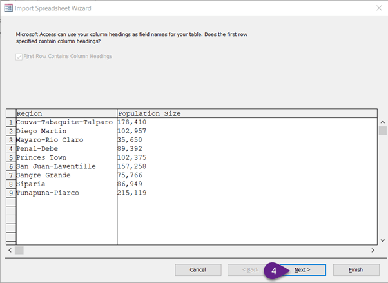The width and height of the screenshot is (388, 283).
Task: Select row number 1 in the preview
Action: pyautogui.click(x=10, y=122)
